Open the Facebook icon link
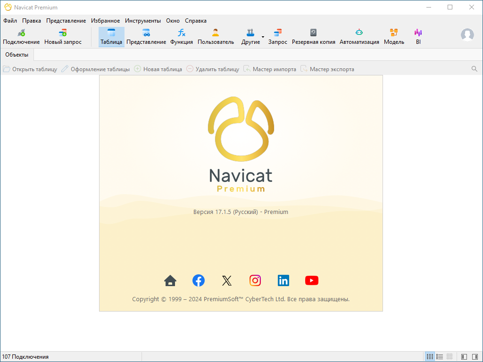 point(199,280)
